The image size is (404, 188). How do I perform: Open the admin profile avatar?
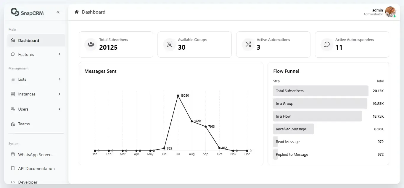(x=390, y=12)
